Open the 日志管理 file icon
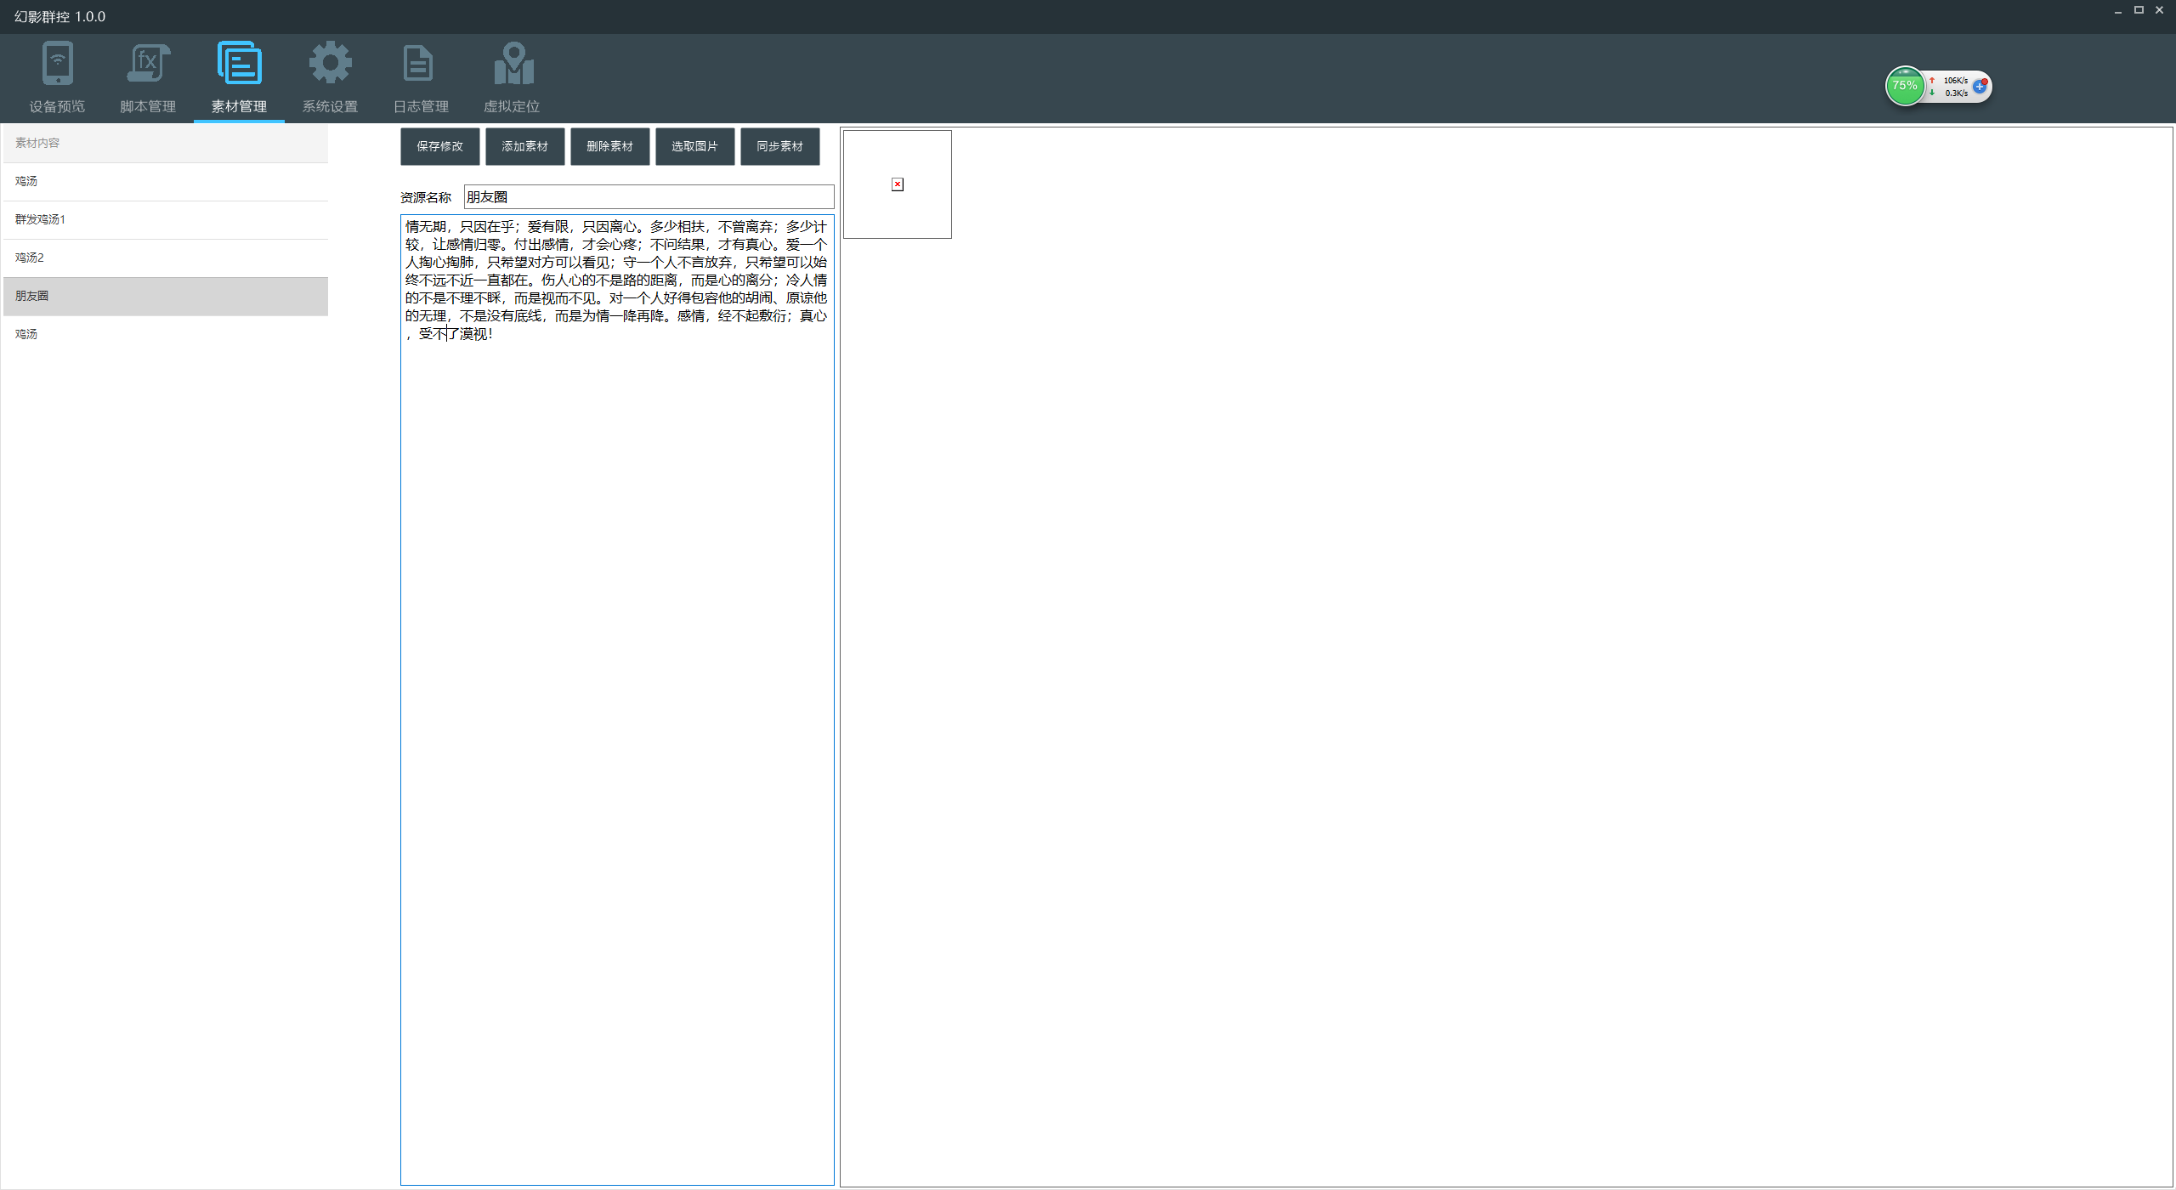The height and width of the screenshot is (1190, 2176). 420,64
